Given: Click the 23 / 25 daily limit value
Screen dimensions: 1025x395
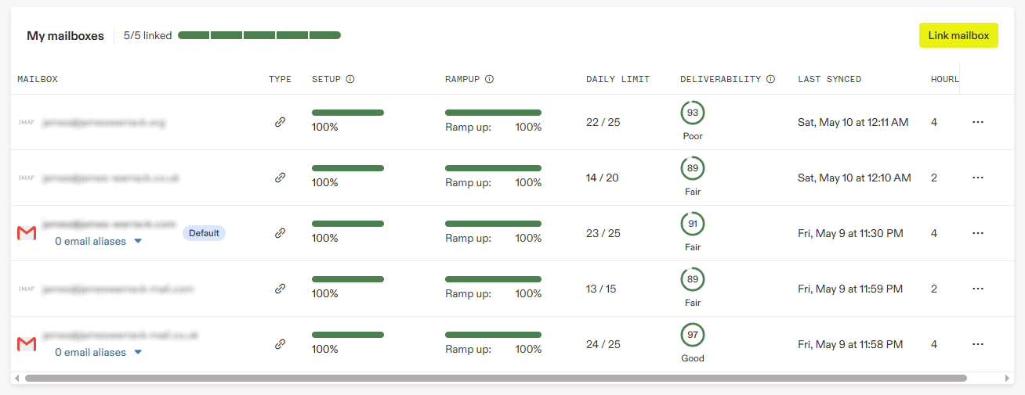Looking at the screenshot, I should (603, 233).
